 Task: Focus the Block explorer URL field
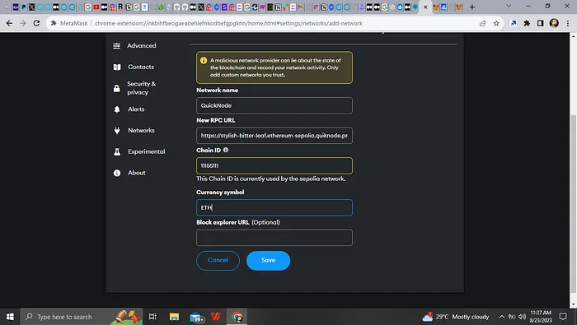[274, 238]
